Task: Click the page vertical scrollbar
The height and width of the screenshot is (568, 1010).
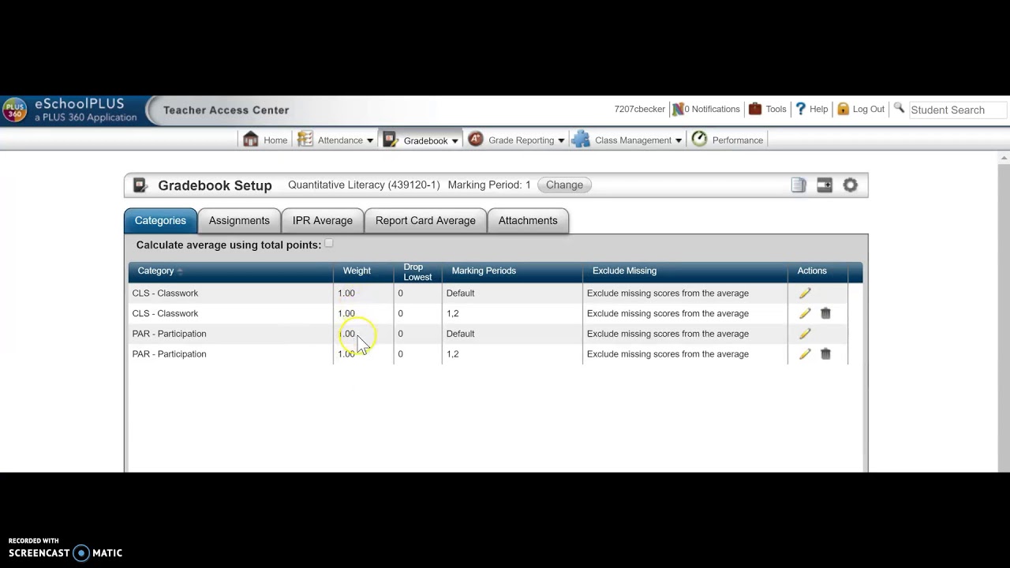Action: pyautogui.click(x=1004, y=312)
